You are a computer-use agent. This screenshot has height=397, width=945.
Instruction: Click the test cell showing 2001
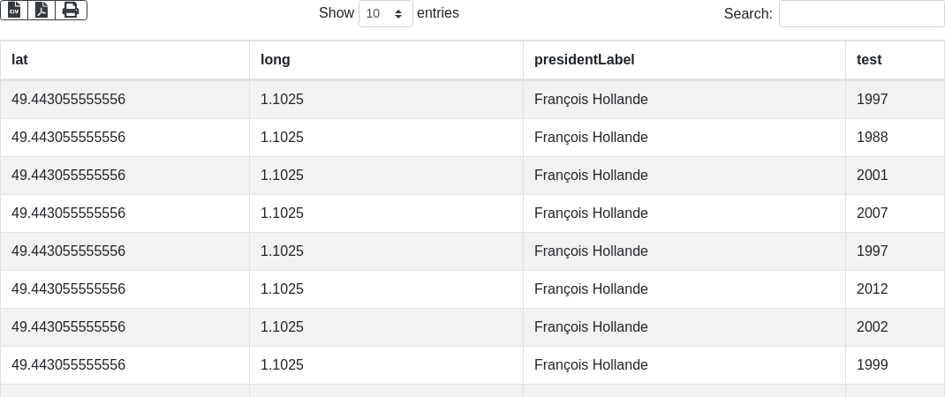[x=873, y=176]
